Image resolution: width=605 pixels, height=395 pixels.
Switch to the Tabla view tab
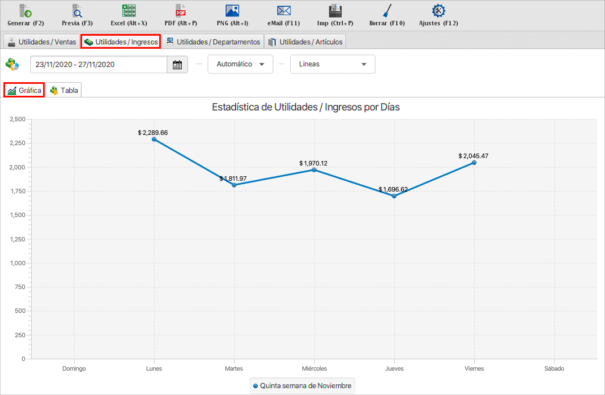(x=64, y=91)
